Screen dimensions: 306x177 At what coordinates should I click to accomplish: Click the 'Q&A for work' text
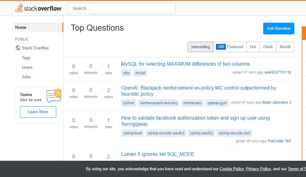pyautogui.click(x=31, y=100)
